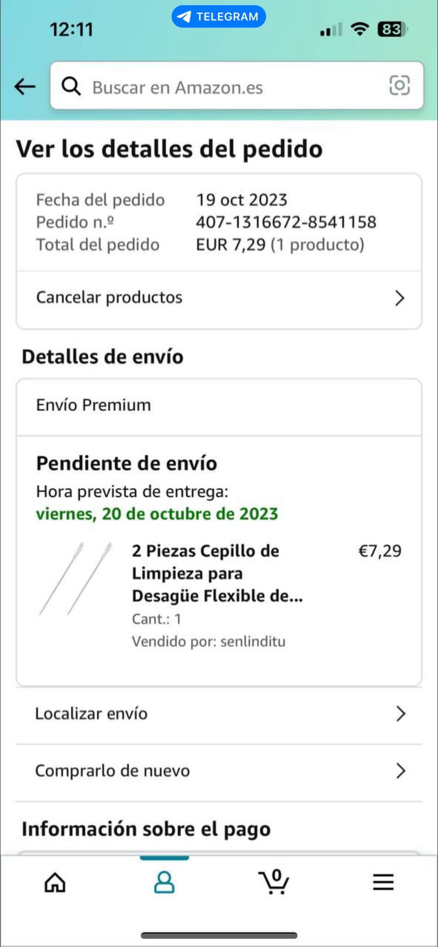Tap the search magnifier icon
Screen dimensions: 438x947
point(71,86)
